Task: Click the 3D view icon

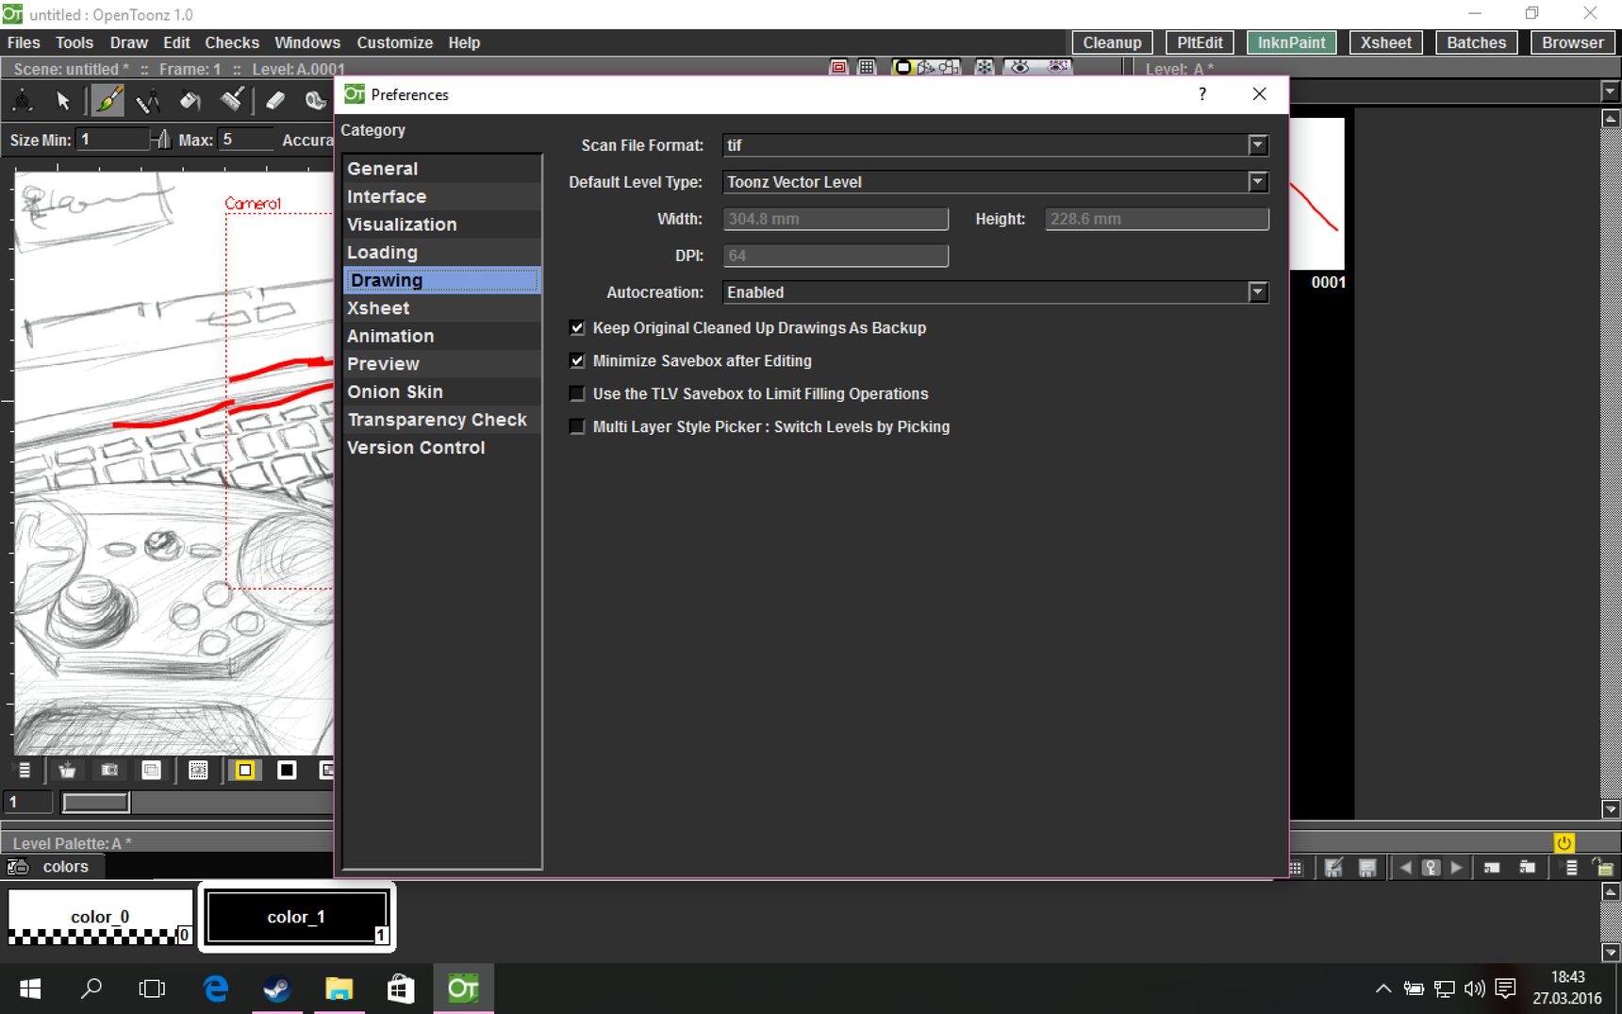Action: point(926,67)
